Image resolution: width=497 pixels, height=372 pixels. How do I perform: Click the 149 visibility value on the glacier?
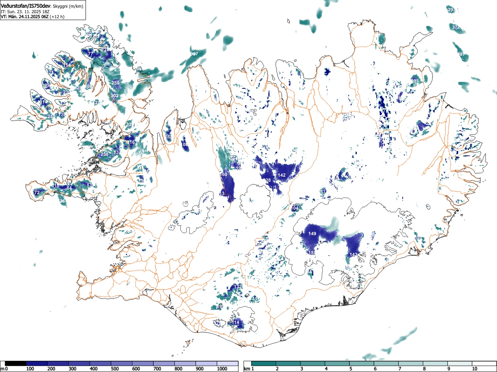point(312,234)
